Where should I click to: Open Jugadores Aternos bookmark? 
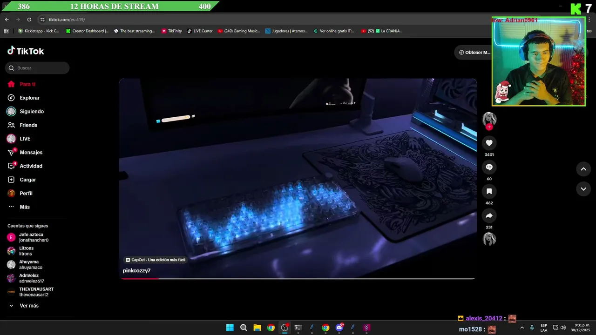pos(286,31)
